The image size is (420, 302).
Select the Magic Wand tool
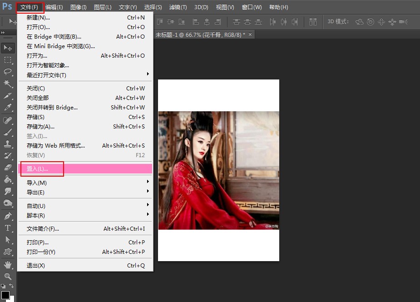pos(8,84)
